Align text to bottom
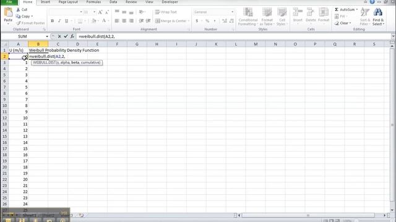The height and width of the screenshot is (222, 396). (131, 12)
